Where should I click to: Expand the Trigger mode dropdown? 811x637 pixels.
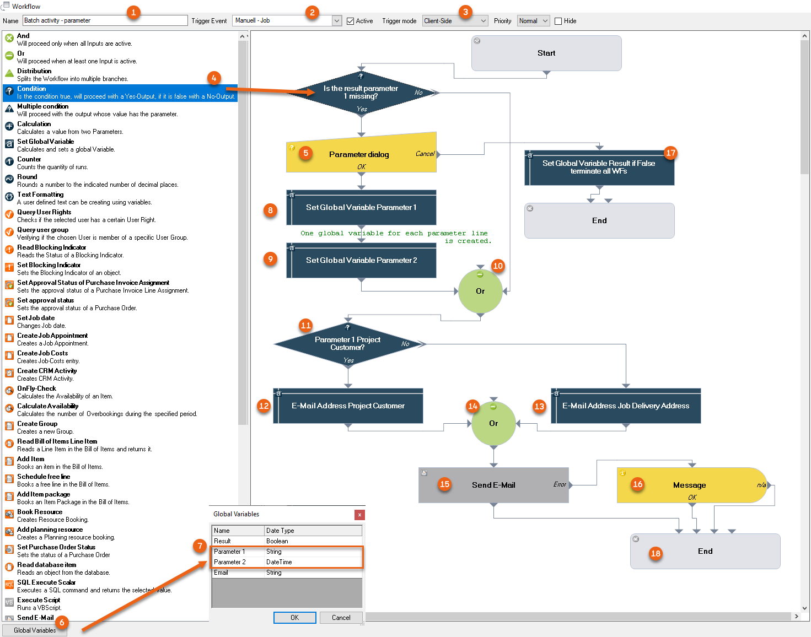pyautogui.click(x=484, y=21)
